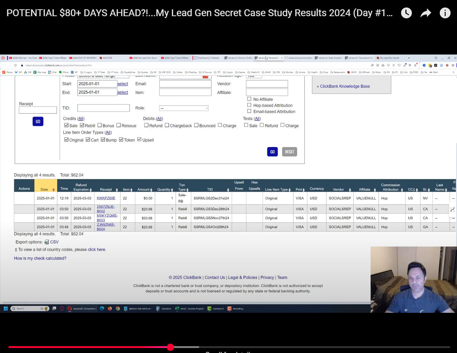This screenshot has height=353, width=457.
Task: Switch to the Mike Iser - YouTube tab
Action: pyautogui.click(x=23, y=58)
